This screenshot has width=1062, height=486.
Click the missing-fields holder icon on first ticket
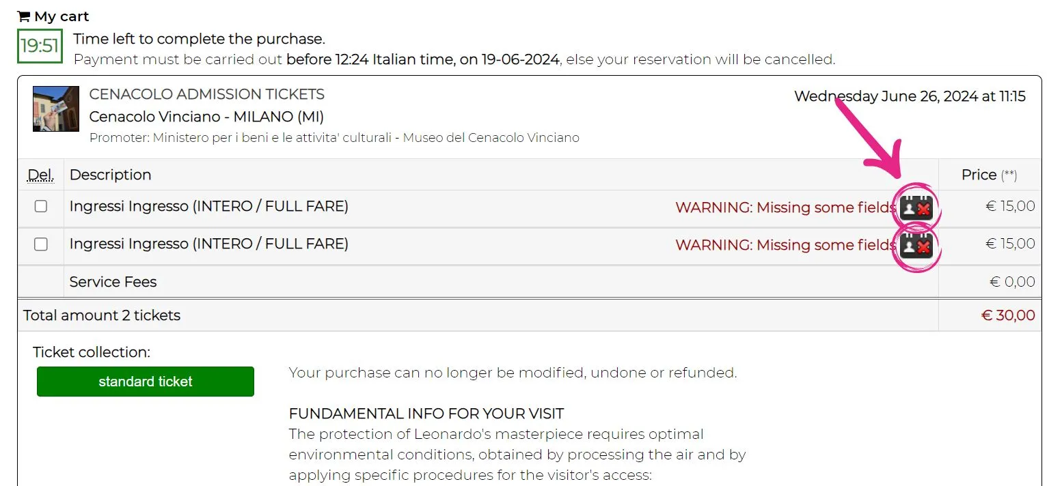(916, 208)
